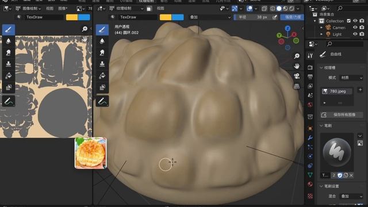368x207 pixels.
Task: Select the Draw brush tool in the 3D viewport
Action: [x=102, y=29]
